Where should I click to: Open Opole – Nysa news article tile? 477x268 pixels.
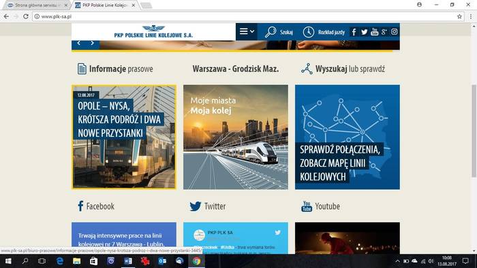[x=124, y=137]
